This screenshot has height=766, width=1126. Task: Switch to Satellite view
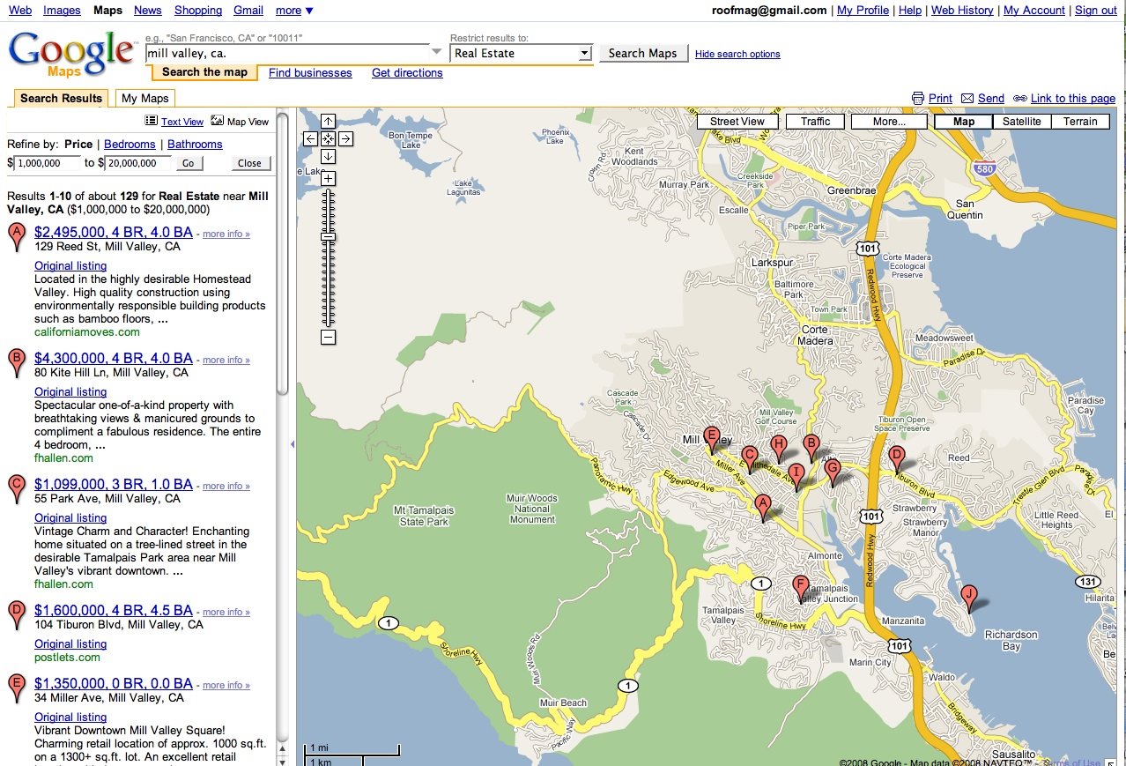(x=1022, y=122)
